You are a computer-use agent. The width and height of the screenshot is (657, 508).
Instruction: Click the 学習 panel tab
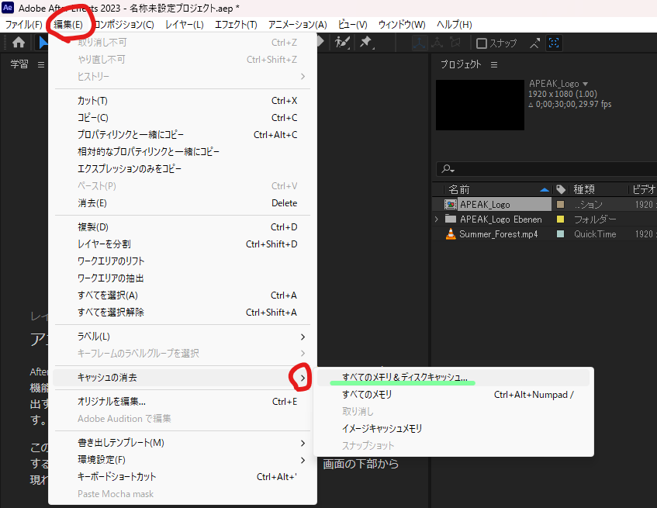click(x=19, y=64)
